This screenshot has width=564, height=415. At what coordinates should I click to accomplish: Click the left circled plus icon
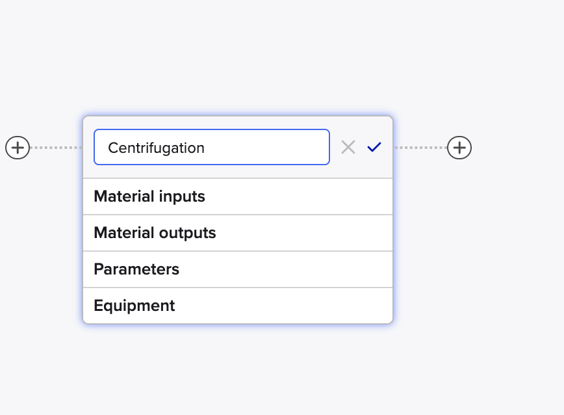tap(18, 148)
